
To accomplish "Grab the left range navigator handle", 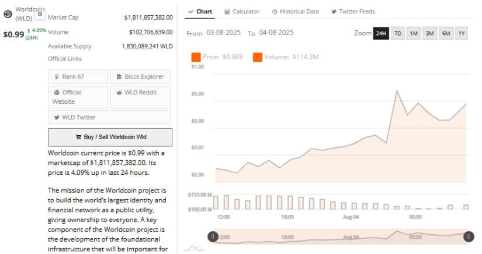I will (x=213, y=237).
